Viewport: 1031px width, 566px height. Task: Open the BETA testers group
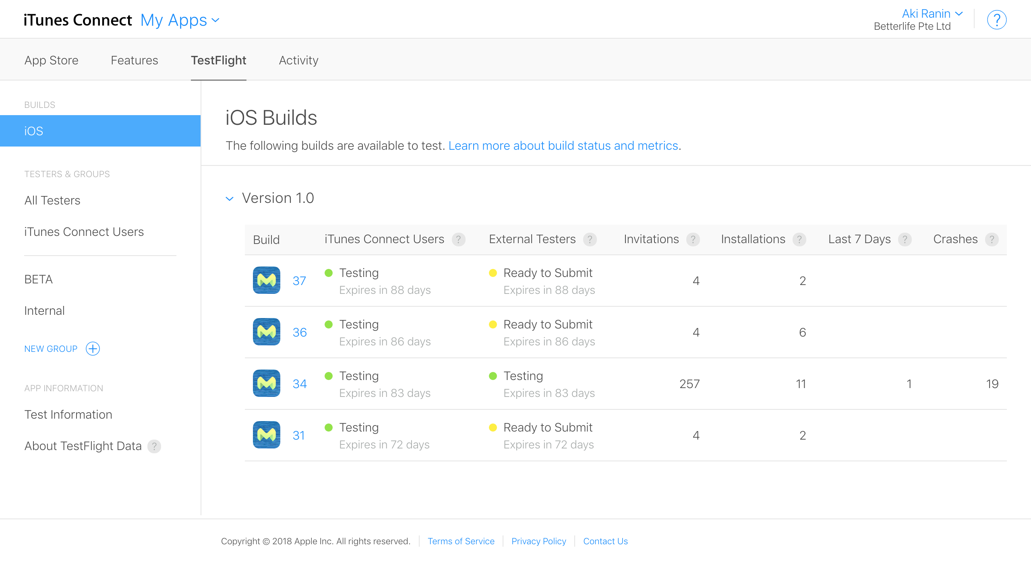pyautogui.click(x=39, y=279)
